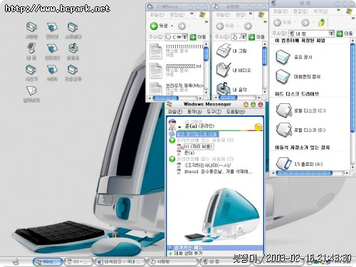Click the user avatar icon in Messenger

(x=172, y=125)
